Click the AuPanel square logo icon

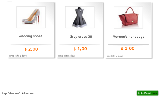(x=139, y=93)
